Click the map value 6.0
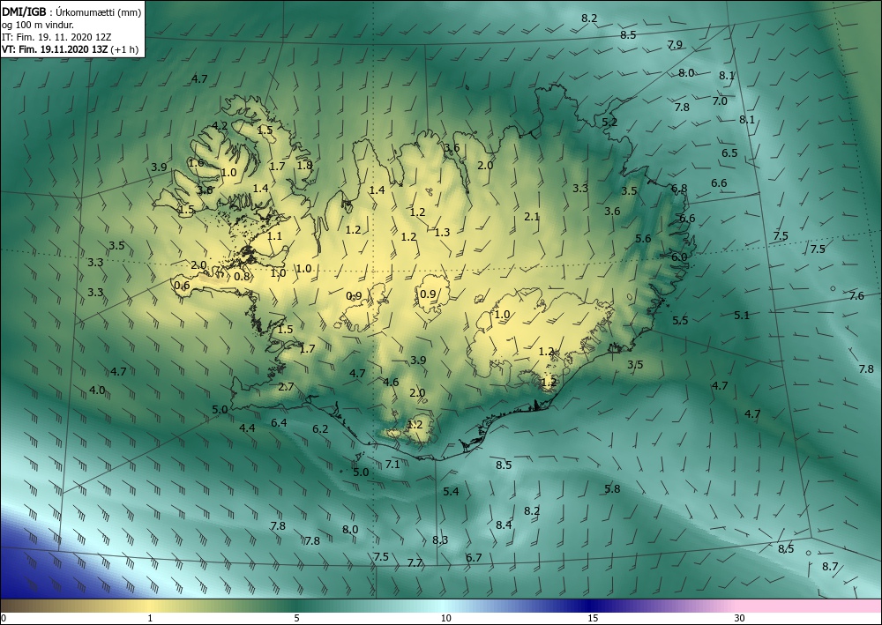This screenshot has width=882, height=625. click(679, 257)
